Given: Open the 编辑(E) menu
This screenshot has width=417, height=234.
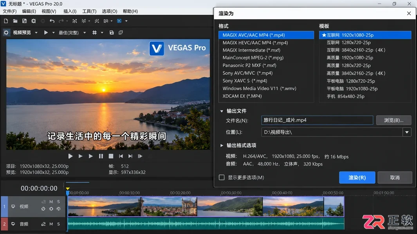Looking at the screenshot, I should tap(29, 11).
